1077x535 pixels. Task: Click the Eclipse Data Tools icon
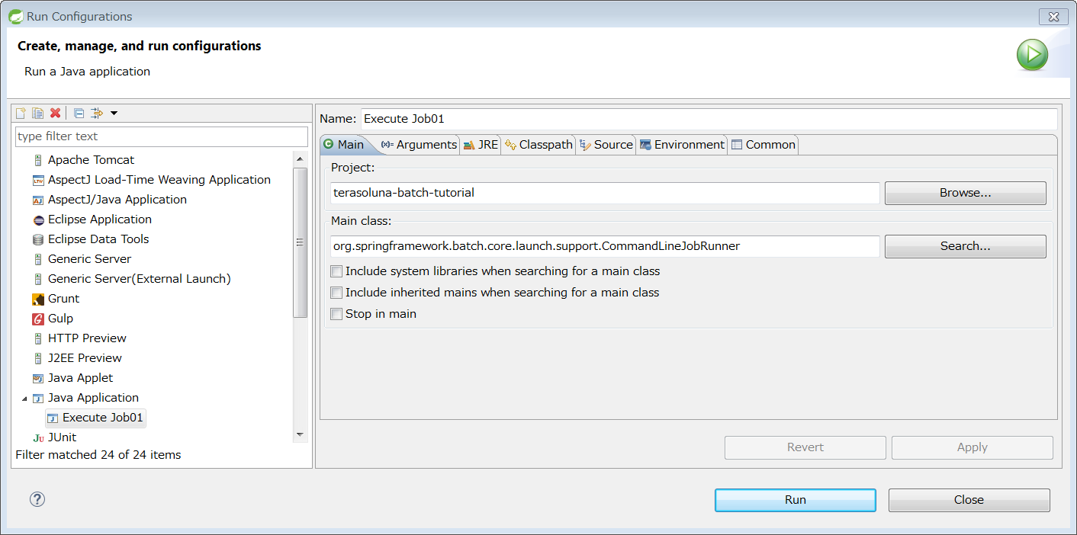tap(38, 239)
